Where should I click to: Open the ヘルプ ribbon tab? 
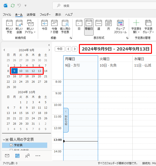[x=69, y=15]
